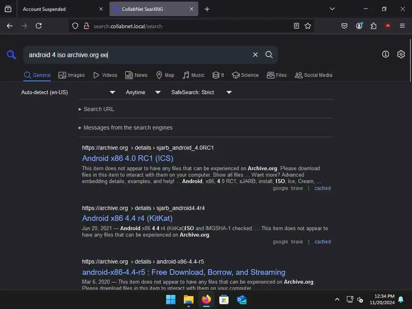Click Firefox icon in taskbar
This screenshot has width=412, height=309.
[206, 299]
